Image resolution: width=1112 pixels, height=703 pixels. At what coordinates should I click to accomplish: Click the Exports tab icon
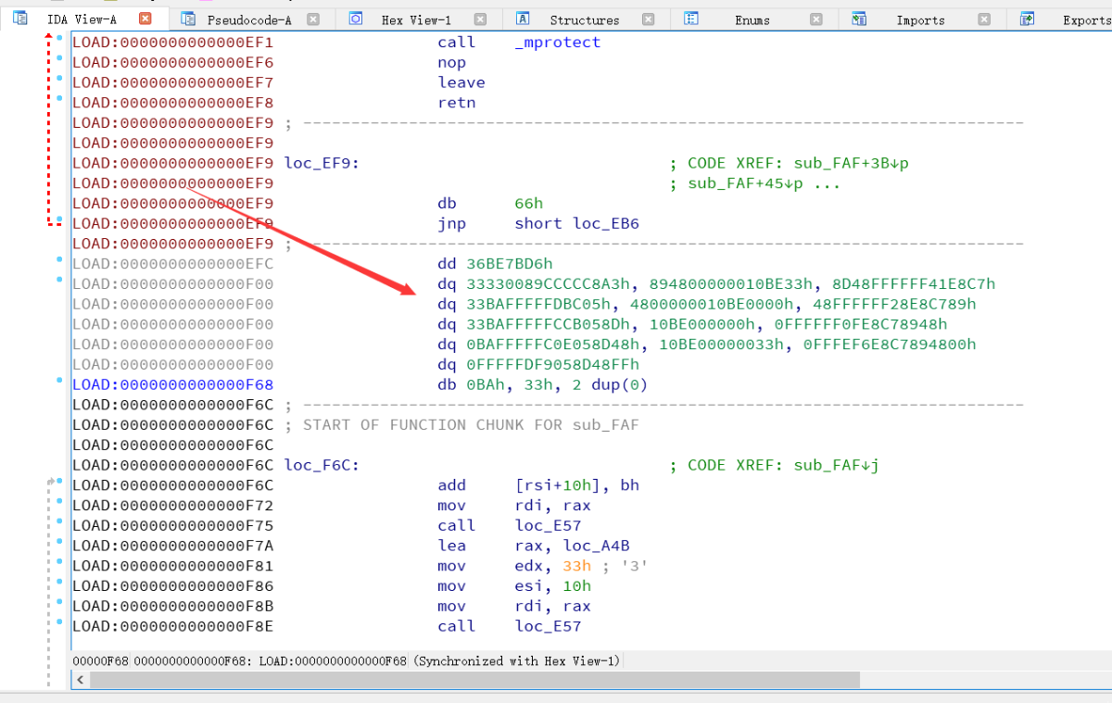pos(1027,19)
